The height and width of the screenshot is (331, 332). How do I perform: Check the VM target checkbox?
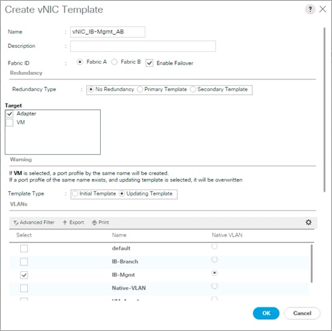click(9, 123)
